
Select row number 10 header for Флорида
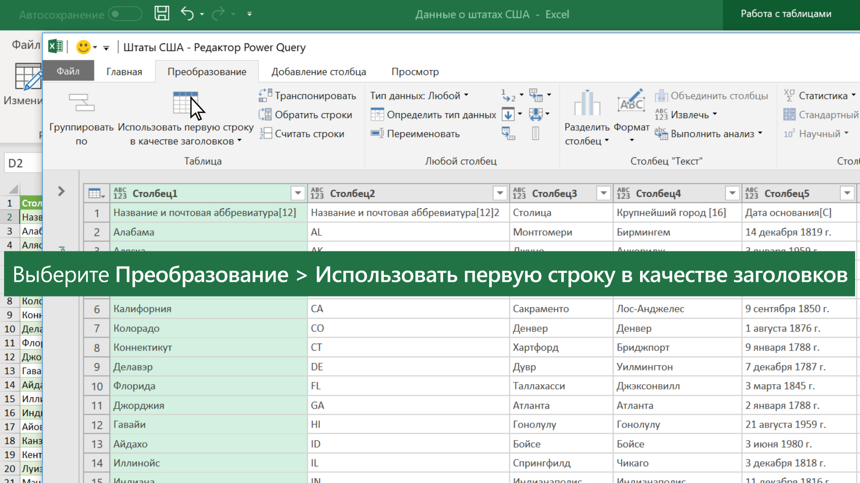click(x=97, y=386)
